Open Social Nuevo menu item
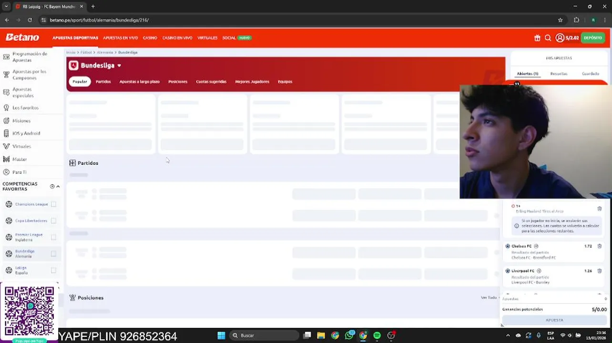Screen dimensions: 612x343 coord(236,38)
